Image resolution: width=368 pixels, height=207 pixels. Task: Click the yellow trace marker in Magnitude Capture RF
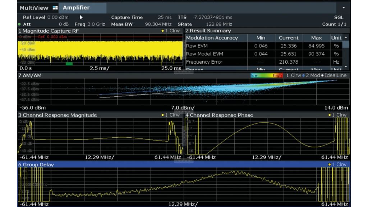tap(162, 31)
